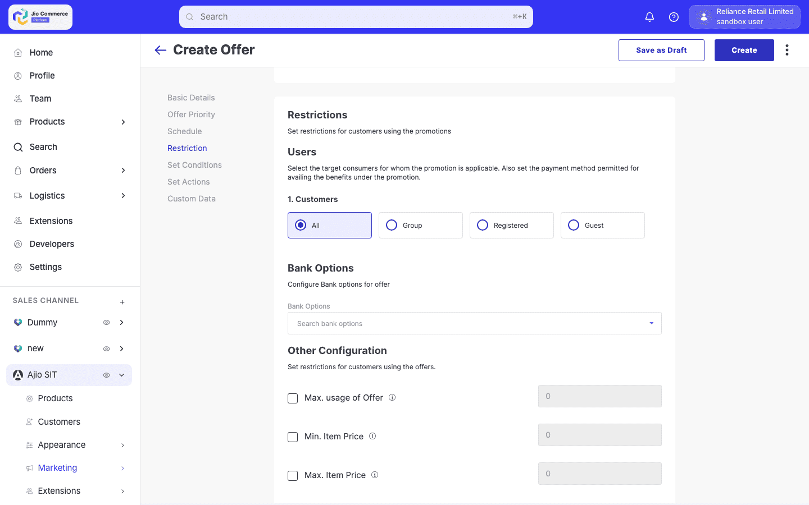The image size is (809, 505).
Task: Click the Extensions puzzle icon in sidebar
Action: 19,221
